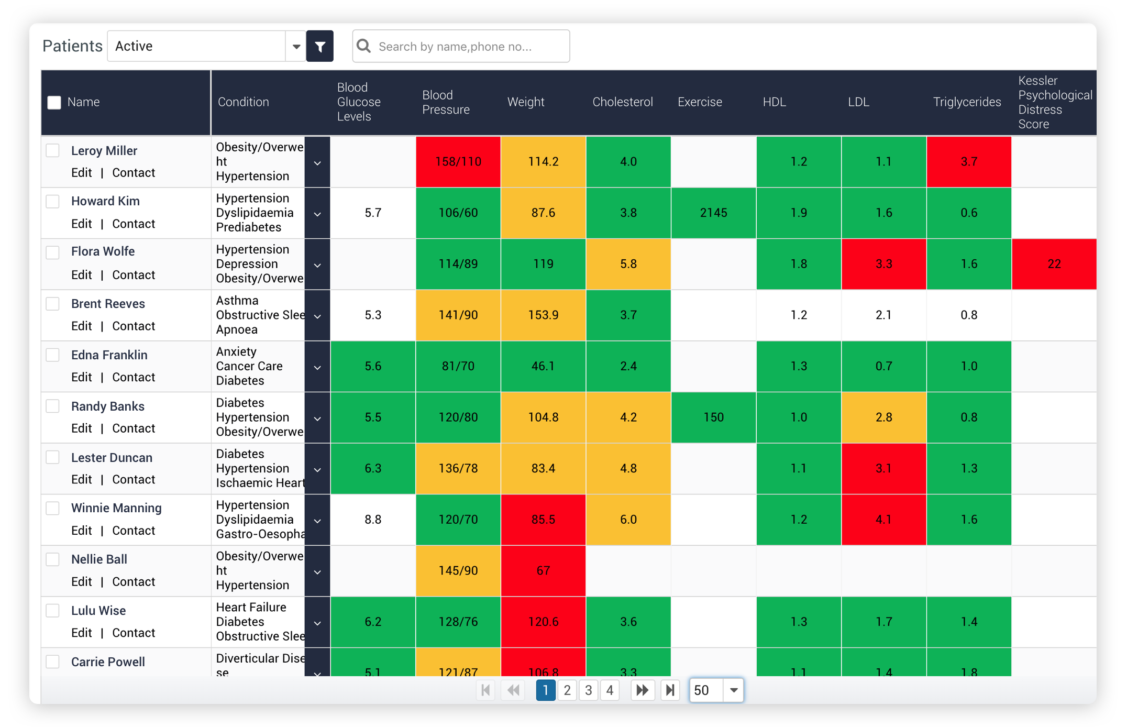1127x727 pixels.
Task: Expand Flora Wolfe's conditions list arrow
Action: (x=317, y=265)
